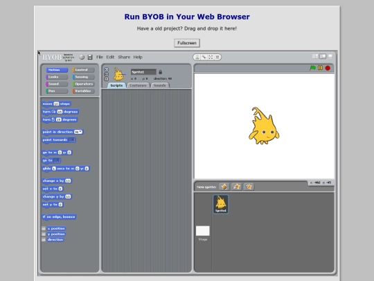The width and height of the screenshot is (374, 281).
Task: Open the point in direction dropdown
Action: pos(80,132)
